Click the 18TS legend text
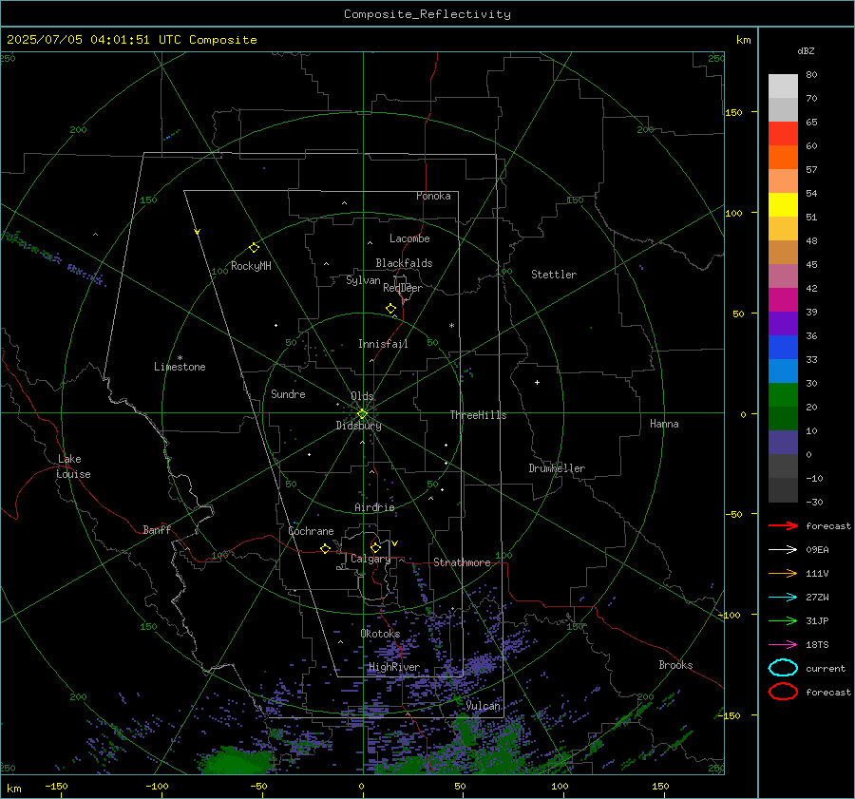This screenshot has width=855, height=799. point(817,645)
